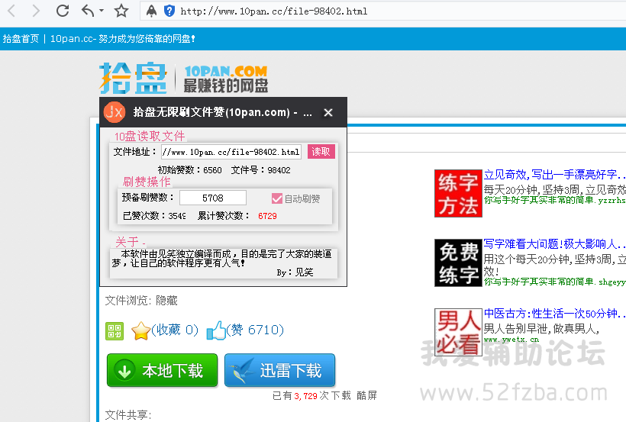This screenshot has height=422, width=626.
Task: Open 拾盘首页 link in blue header
Action: [x=21, y=39]
